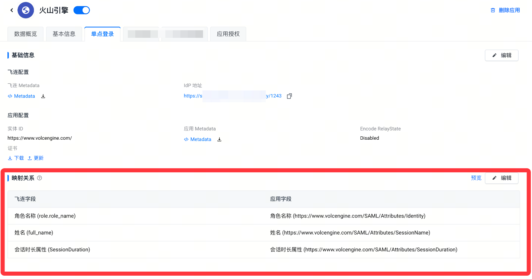Copy the IdP 地址 URL

click(x=289, y=96)
